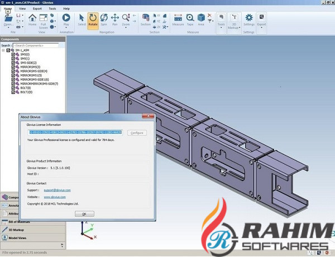Expand the Zoom options dropdown arrow
This screenshot has width=335, height=257.
[126, 27]
